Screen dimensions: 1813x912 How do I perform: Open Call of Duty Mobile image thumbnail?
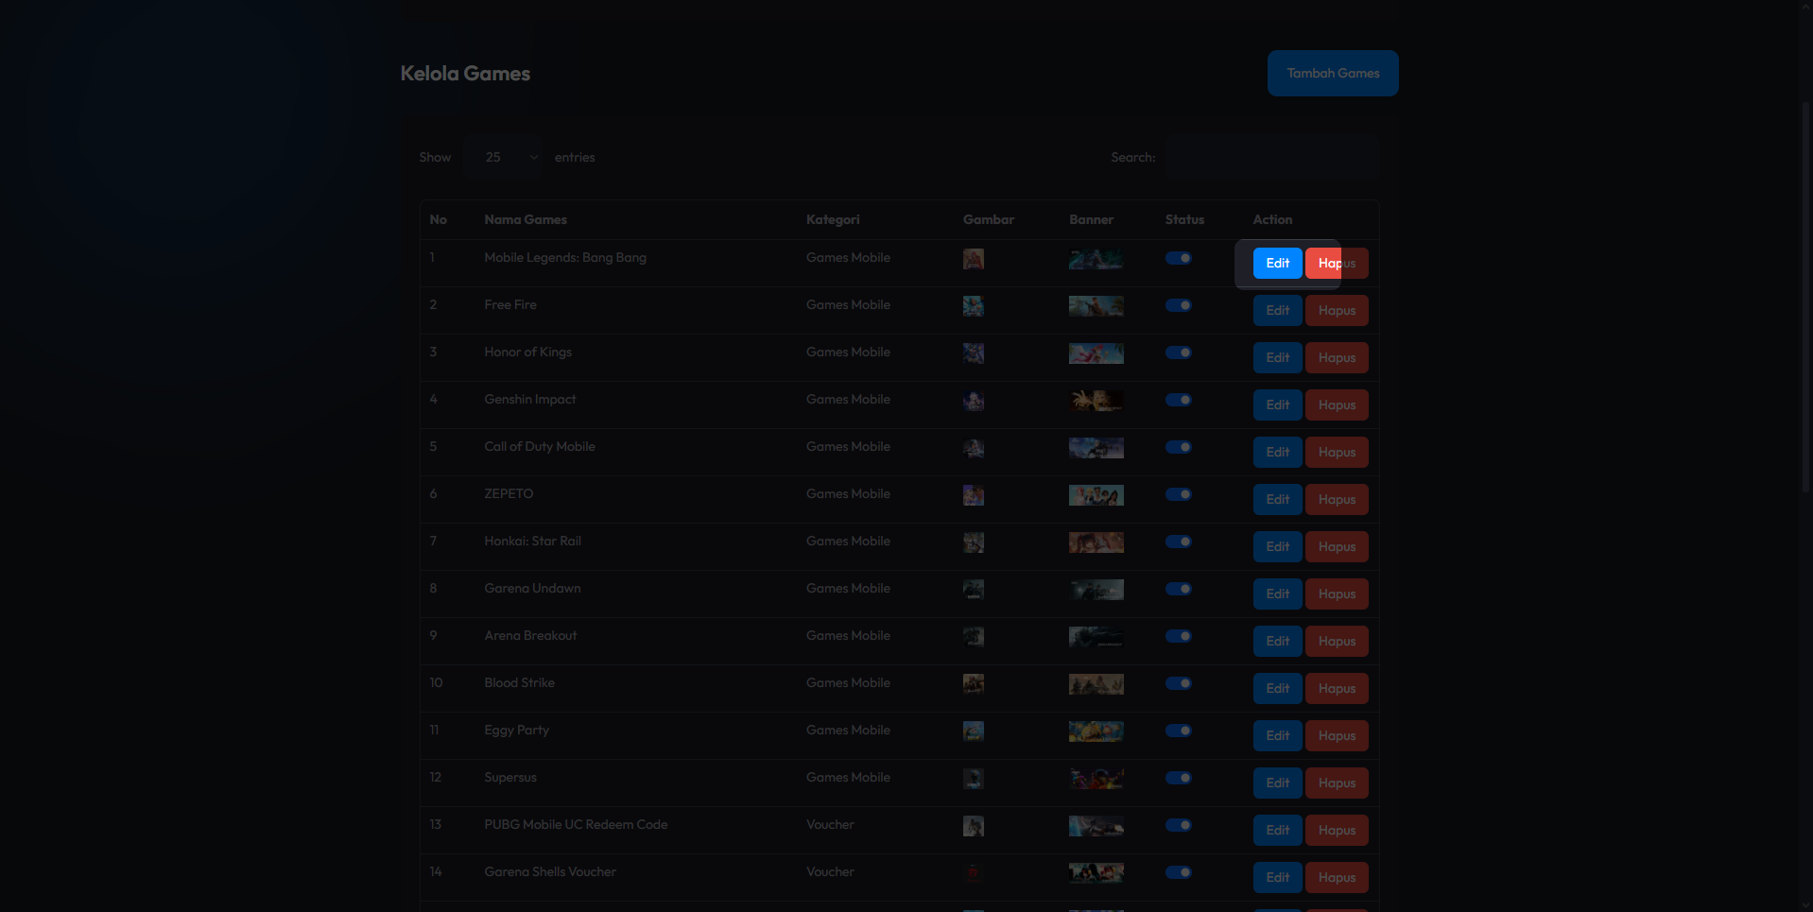click(x=973, y=448)
